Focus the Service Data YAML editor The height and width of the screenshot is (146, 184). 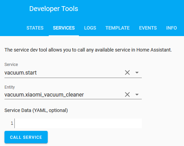coord(78,123)
